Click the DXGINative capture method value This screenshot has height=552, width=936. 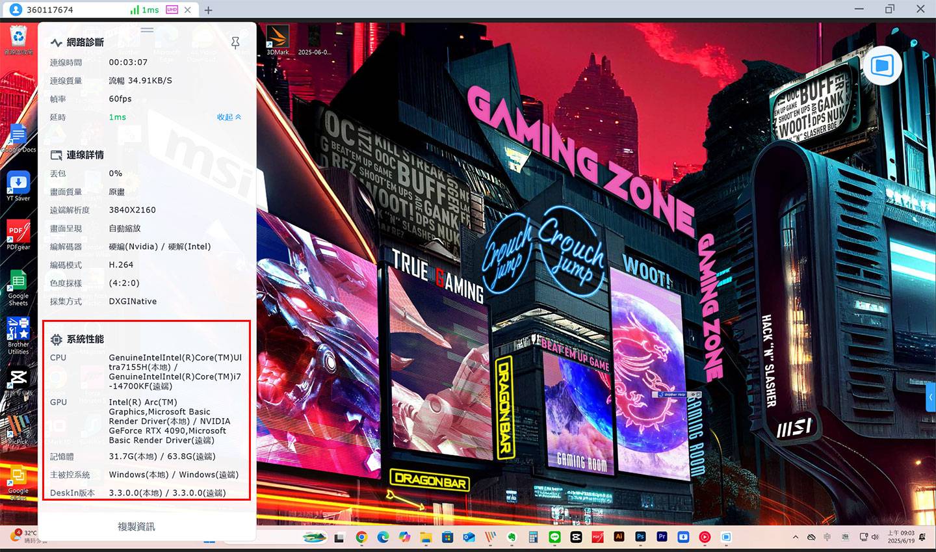(x=133, y=301)
